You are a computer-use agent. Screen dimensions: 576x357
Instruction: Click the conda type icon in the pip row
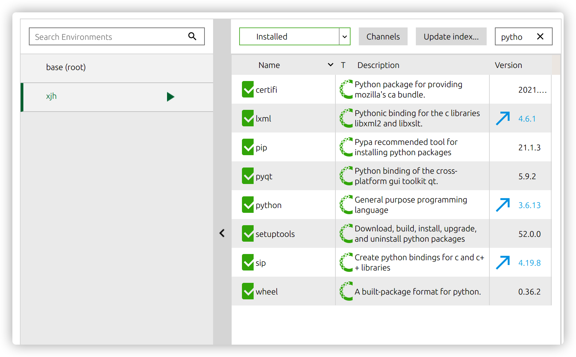pos(346,147)
